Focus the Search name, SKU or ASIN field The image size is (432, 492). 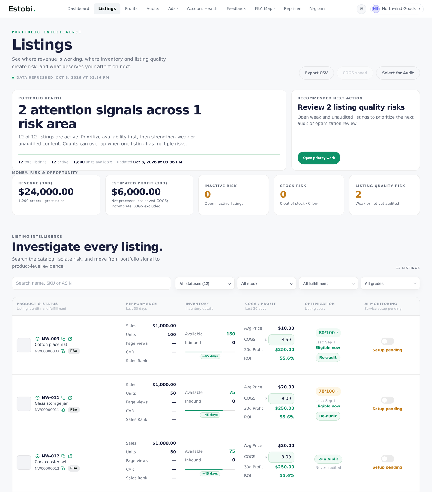pos(91,283)
